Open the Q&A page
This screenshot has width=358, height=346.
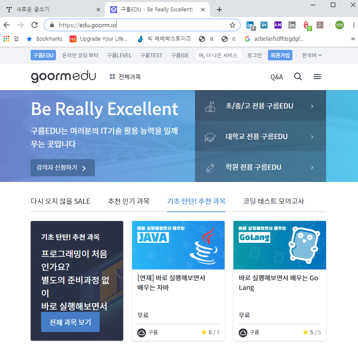coord(277,77)
